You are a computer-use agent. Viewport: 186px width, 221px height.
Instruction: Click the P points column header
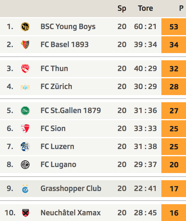pyautogui.click(x=181, y=8)
